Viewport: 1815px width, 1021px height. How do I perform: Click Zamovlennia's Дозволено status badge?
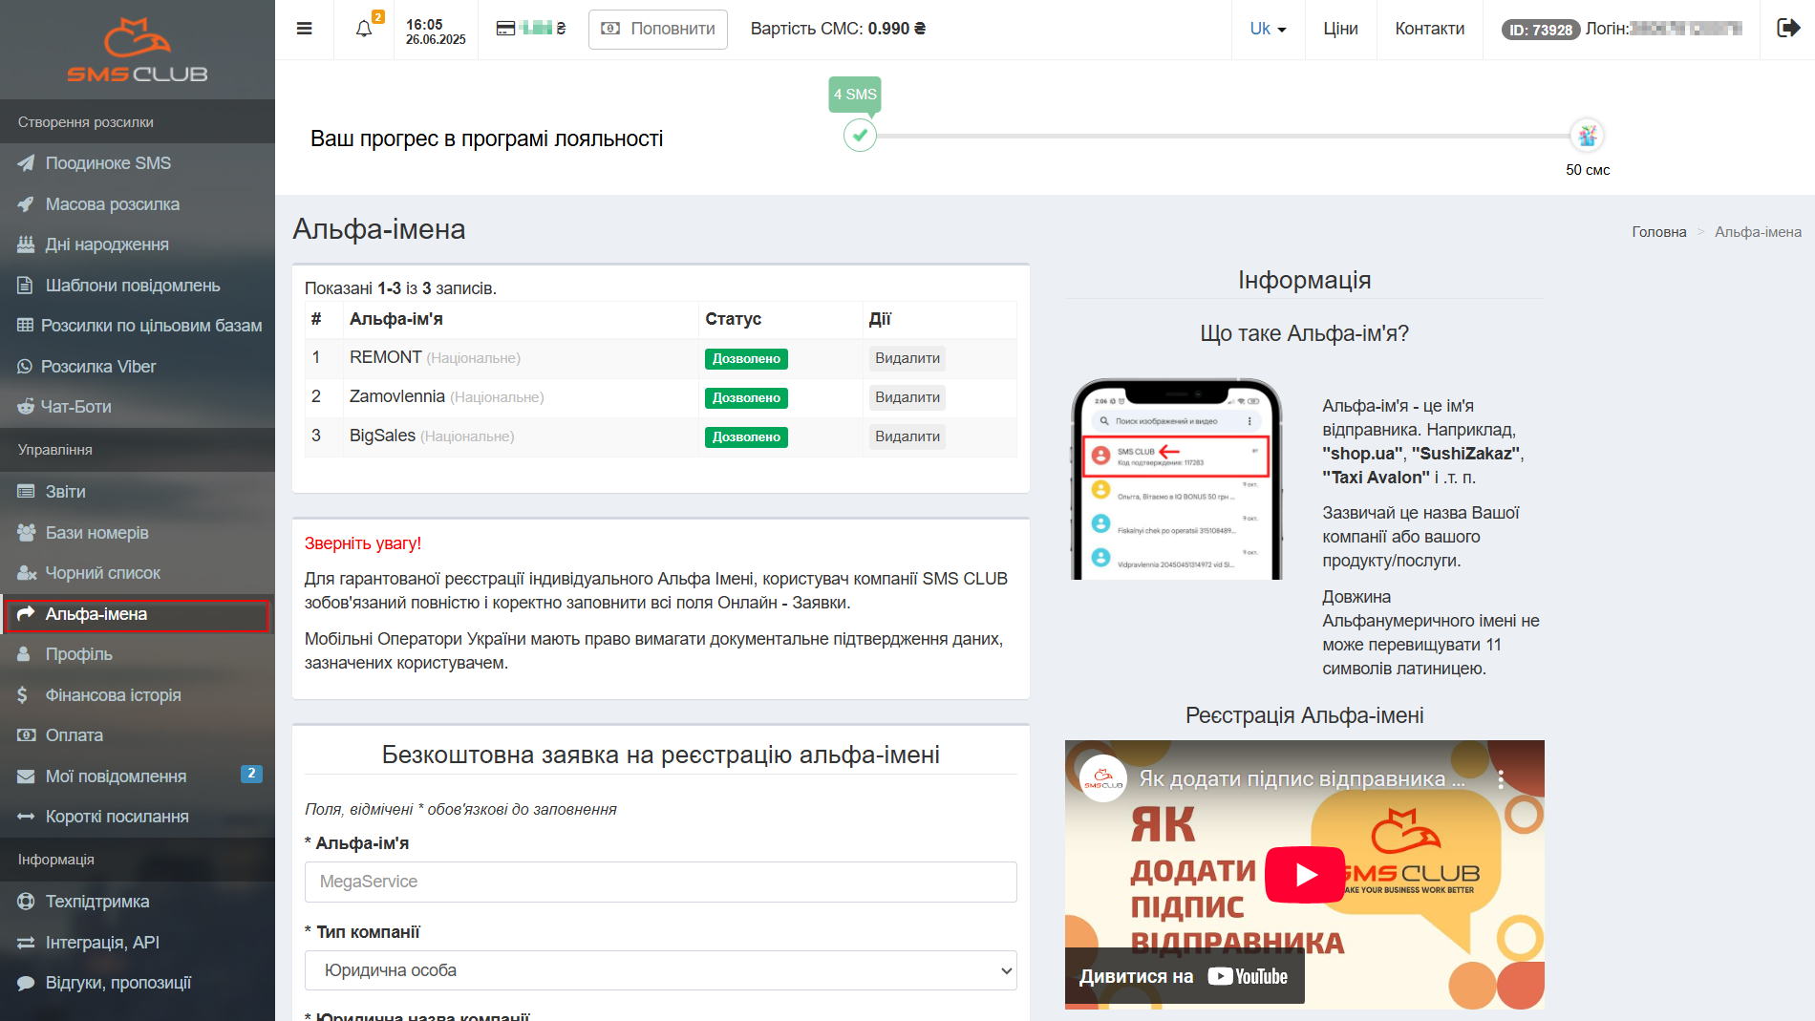[x=746, y=398]
